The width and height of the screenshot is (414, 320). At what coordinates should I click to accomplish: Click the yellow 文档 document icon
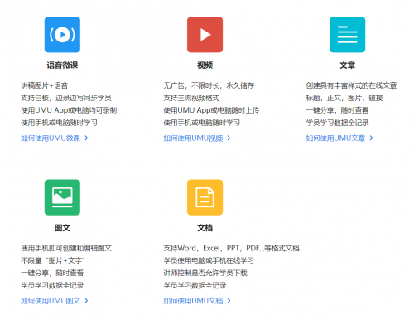[205, 197]
